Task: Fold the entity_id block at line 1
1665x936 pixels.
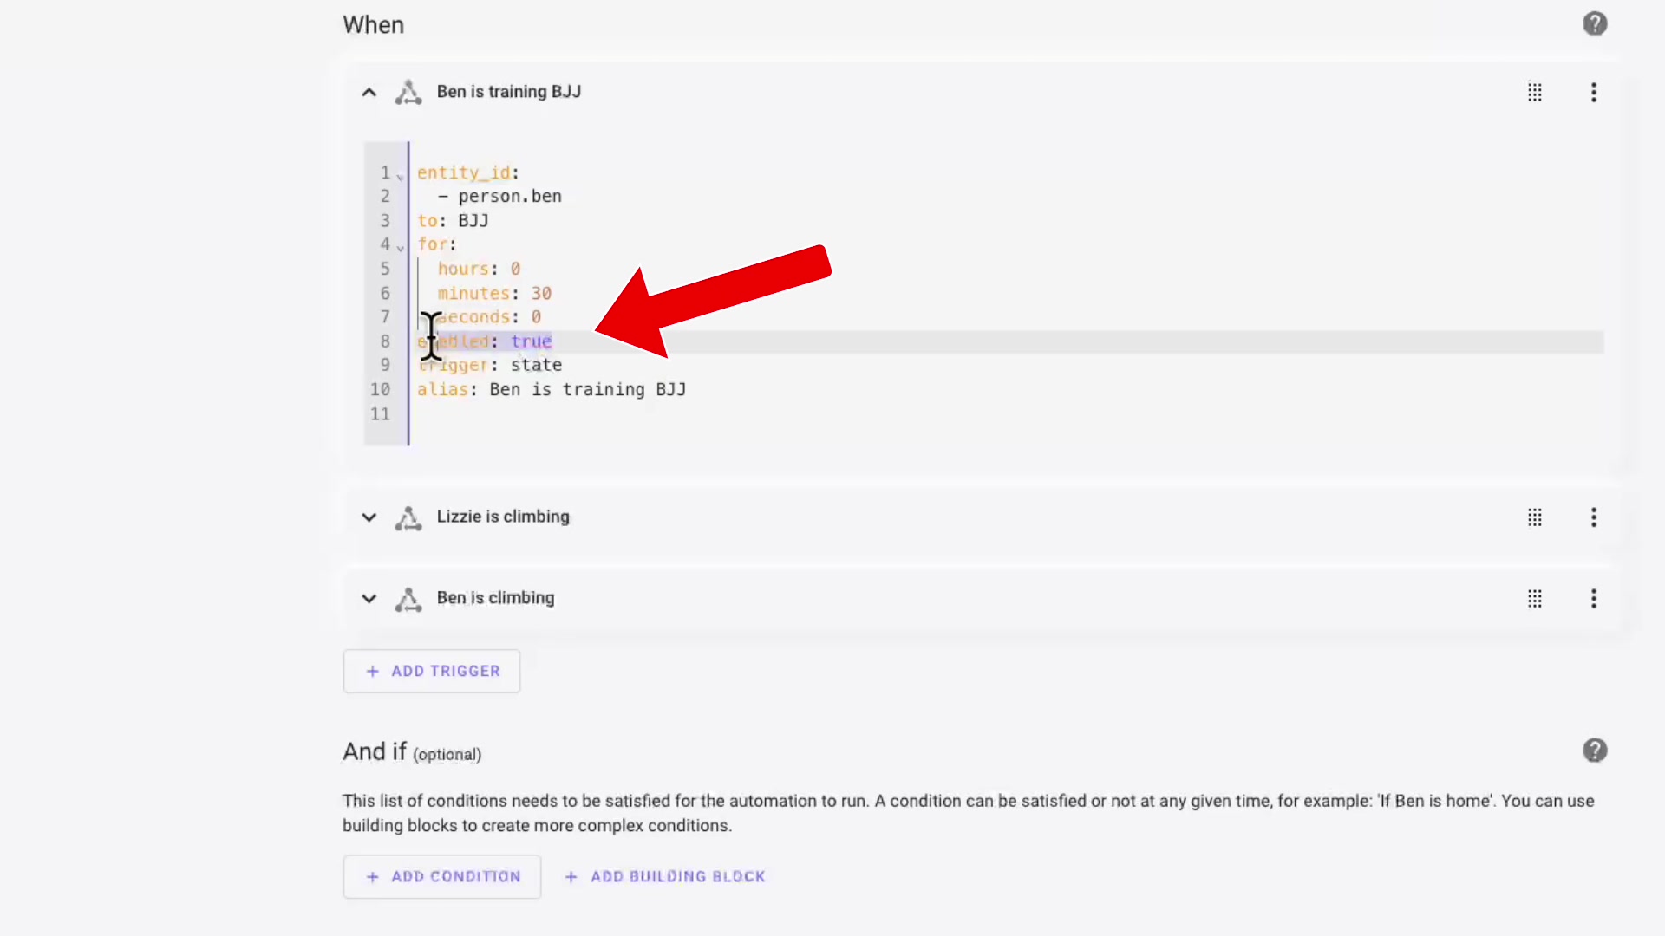Action: pyautogui.click(x=400, y=176)
